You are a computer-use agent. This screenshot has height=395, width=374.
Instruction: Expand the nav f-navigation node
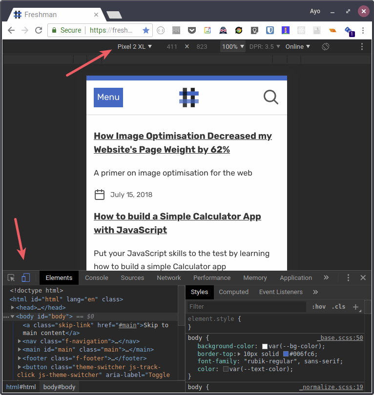(20, 341)
